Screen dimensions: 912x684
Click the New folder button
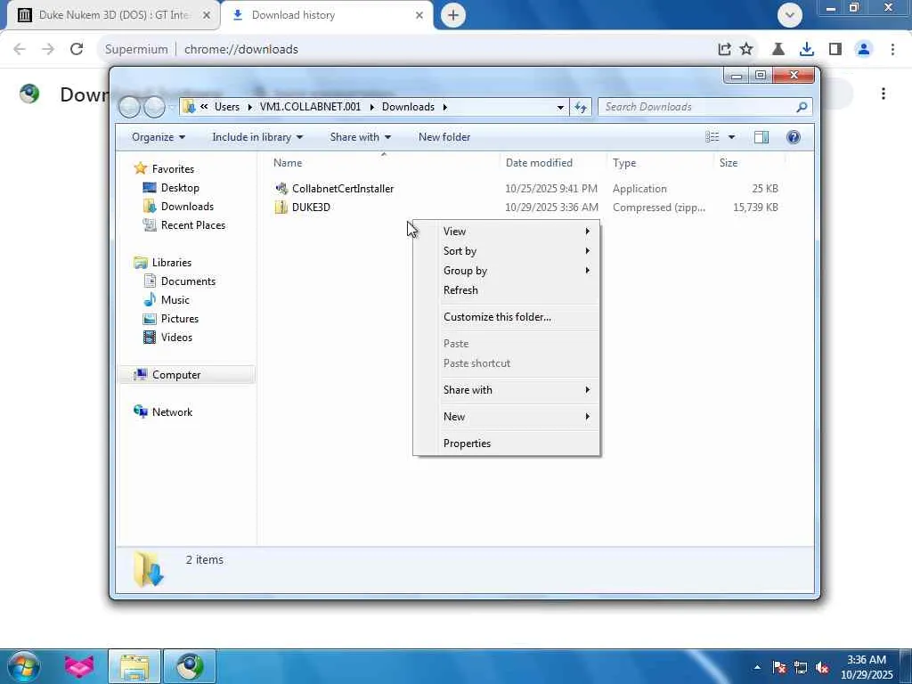click(444, 137)
